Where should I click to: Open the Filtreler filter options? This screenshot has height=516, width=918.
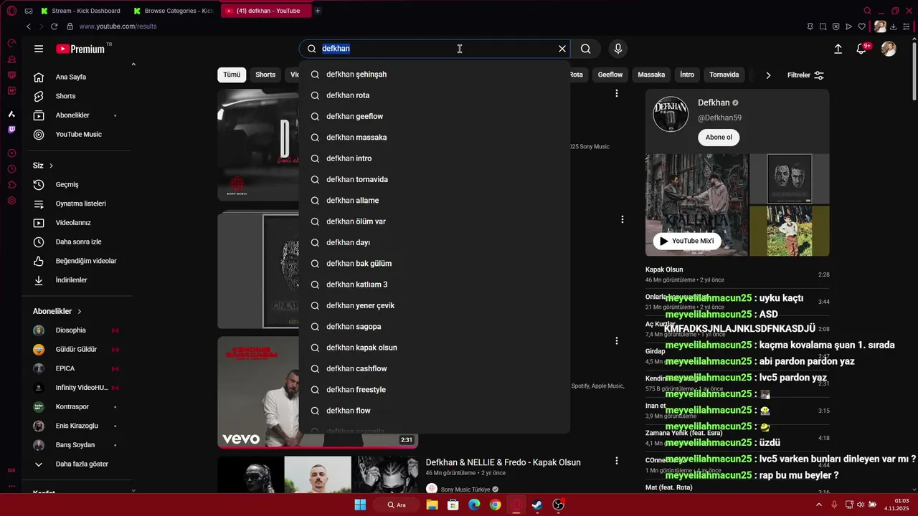tap(805, 75)
